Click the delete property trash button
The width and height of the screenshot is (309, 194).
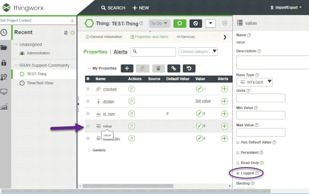click(158, 69)
